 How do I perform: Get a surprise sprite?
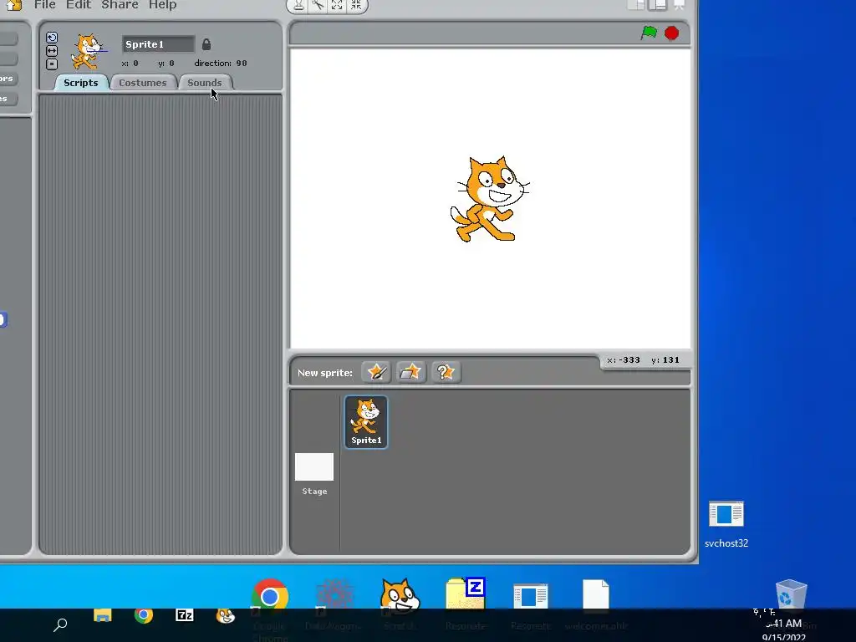click(x=446, y=372)
